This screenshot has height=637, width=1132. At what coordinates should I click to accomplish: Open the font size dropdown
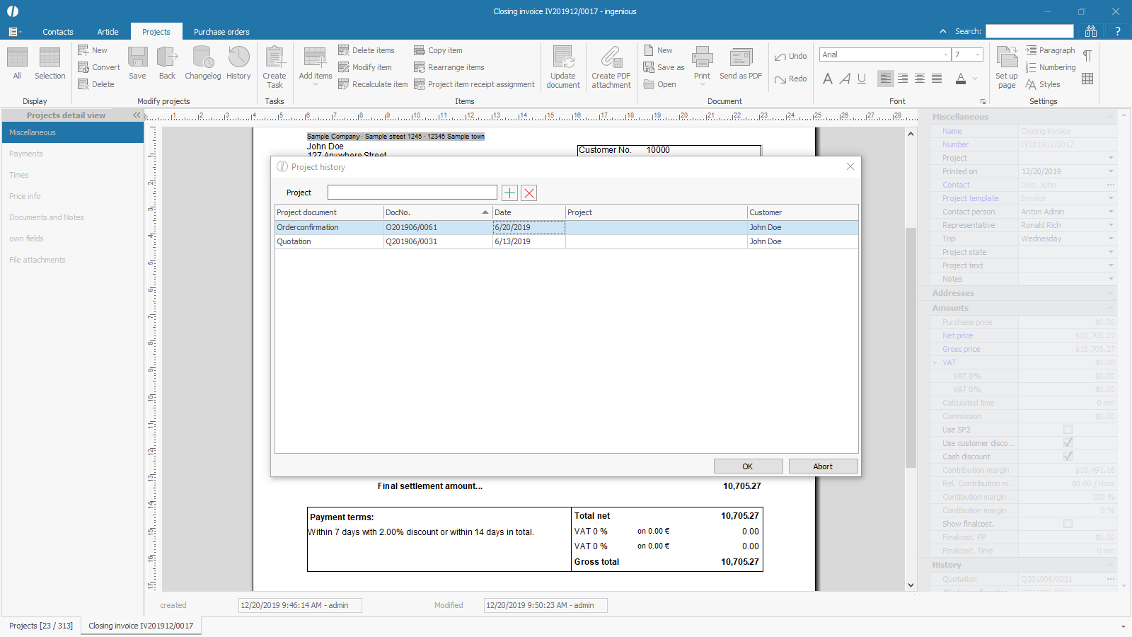pyautogui.click(x=978, y=54)
